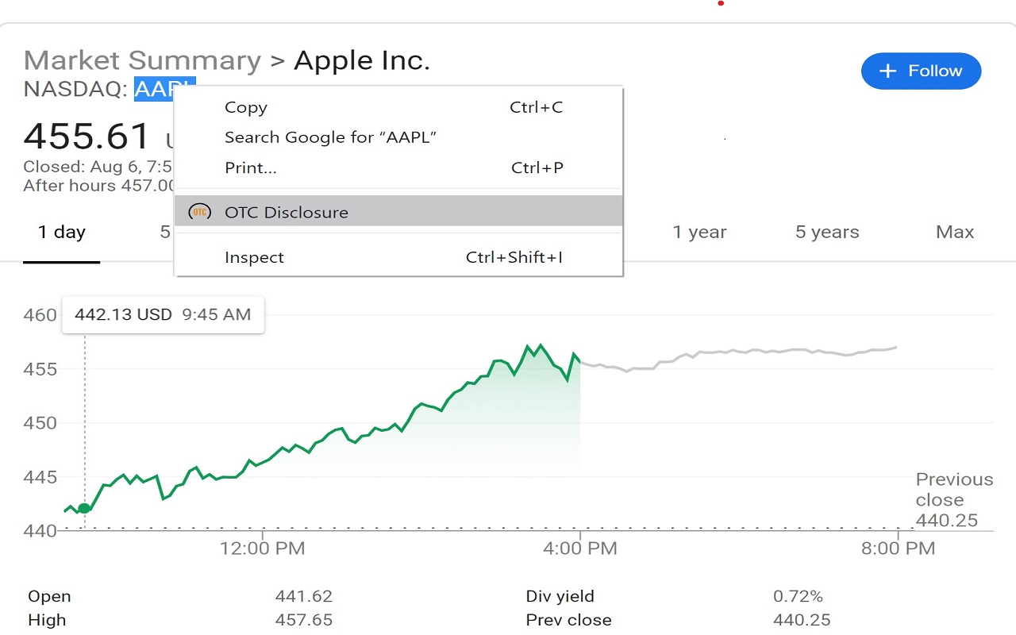The image size is (1016, 635).
Task: Click the gray after-hours chart line
Action: (x=738, y=353)
